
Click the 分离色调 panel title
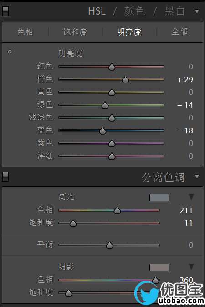pyautogui.click(x=163, y=177)
